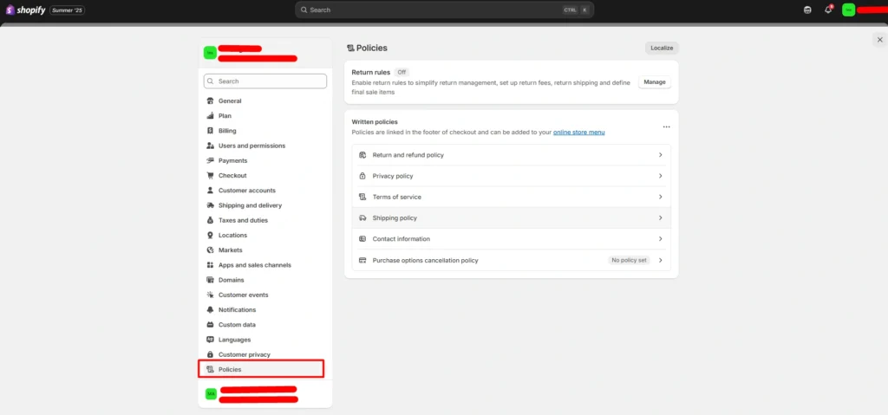Image resolution: width=888 pixels, height=415 pixels.
Task: Click the Plan chart icon in sidebar
Action: coord(210,115)
